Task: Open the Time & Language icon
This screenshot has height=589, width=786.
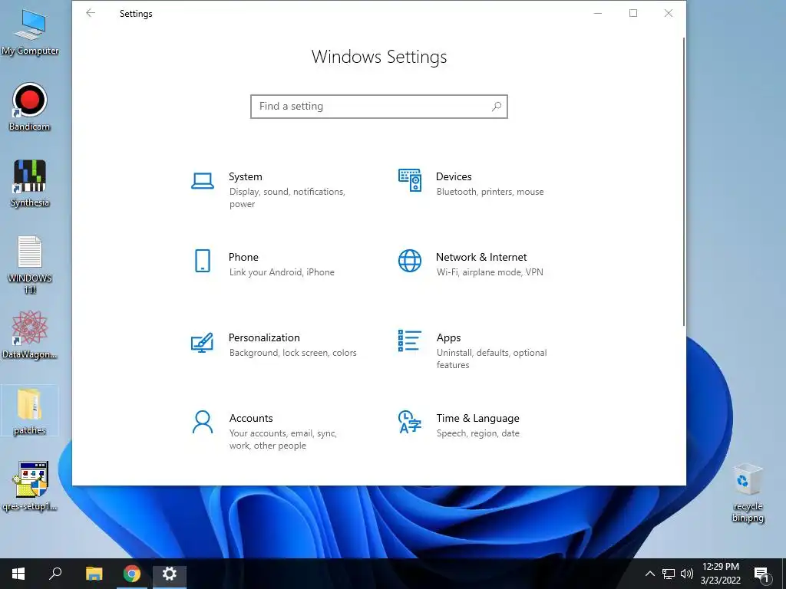Action: point(410,422)
